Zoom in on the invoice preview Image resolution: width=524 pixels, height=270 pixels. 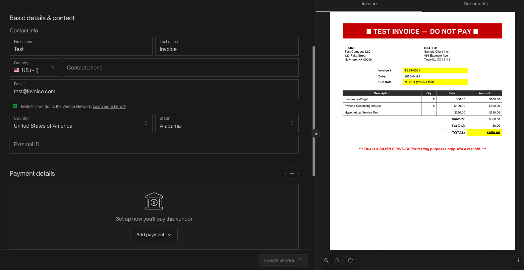pyautogui.click(x=326, y=260)
